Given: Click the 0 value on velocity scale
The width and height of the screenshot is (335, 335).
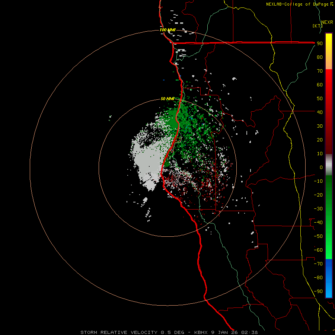Looking at the screenshot, I should pyautogui.click(x=321, y=167).
